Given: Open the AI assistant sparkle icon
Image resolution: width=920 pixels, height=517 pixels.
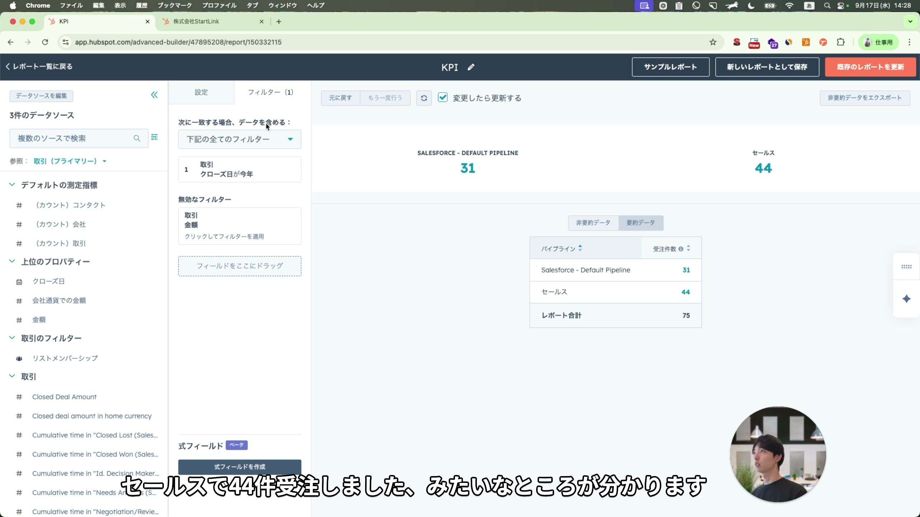Looking at the screenshot, I should (906, 299).
